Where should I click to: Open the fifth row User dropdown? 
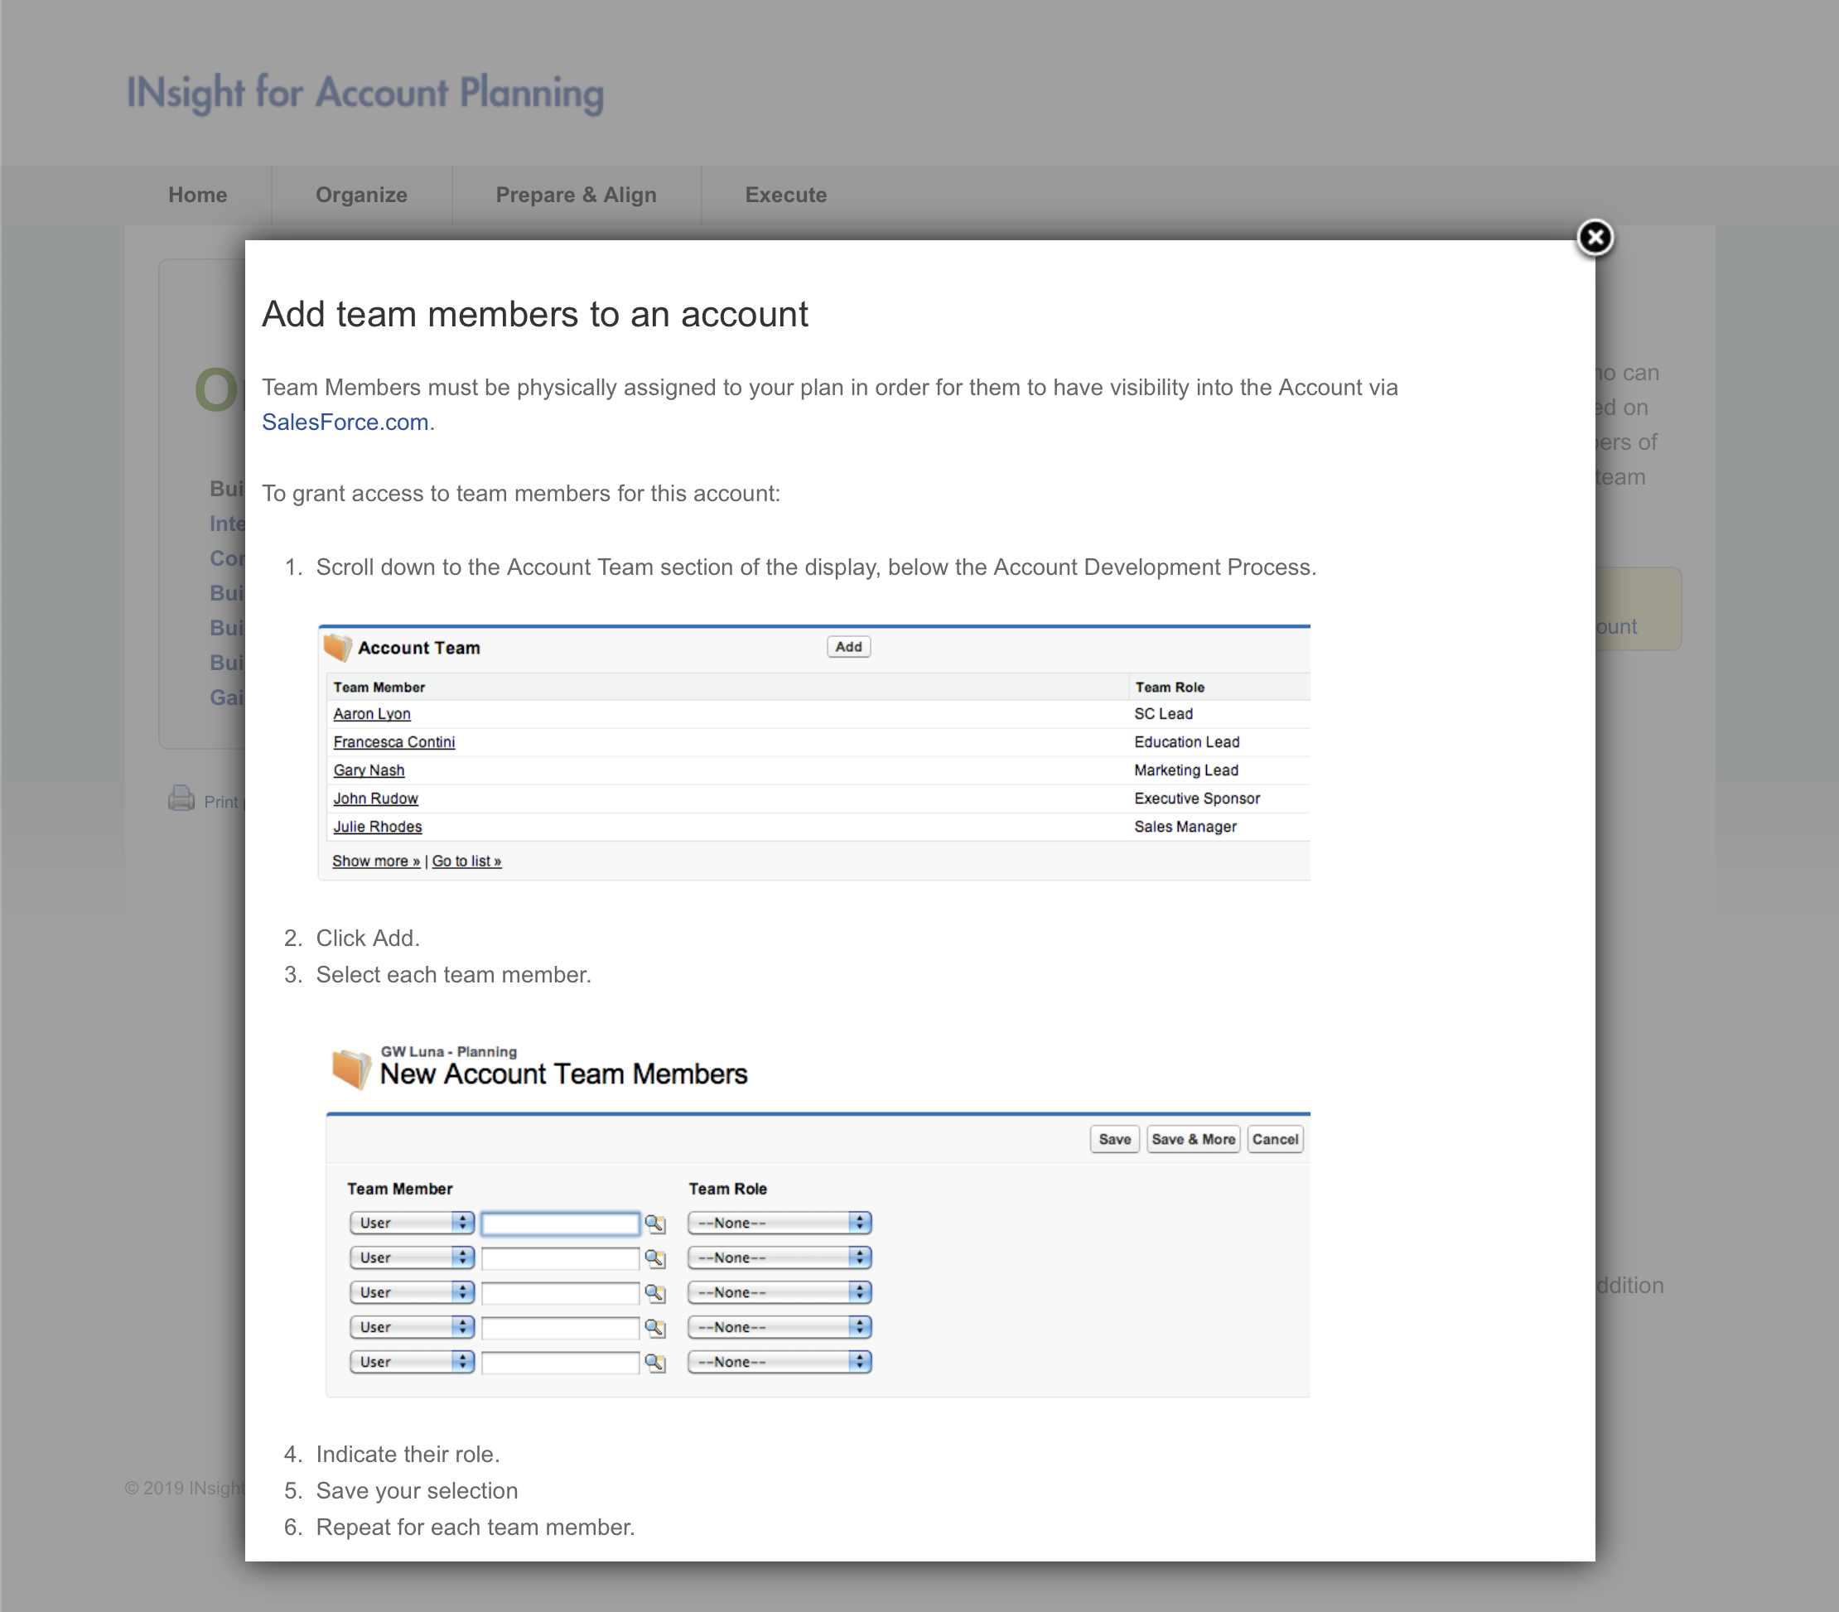411,1362
